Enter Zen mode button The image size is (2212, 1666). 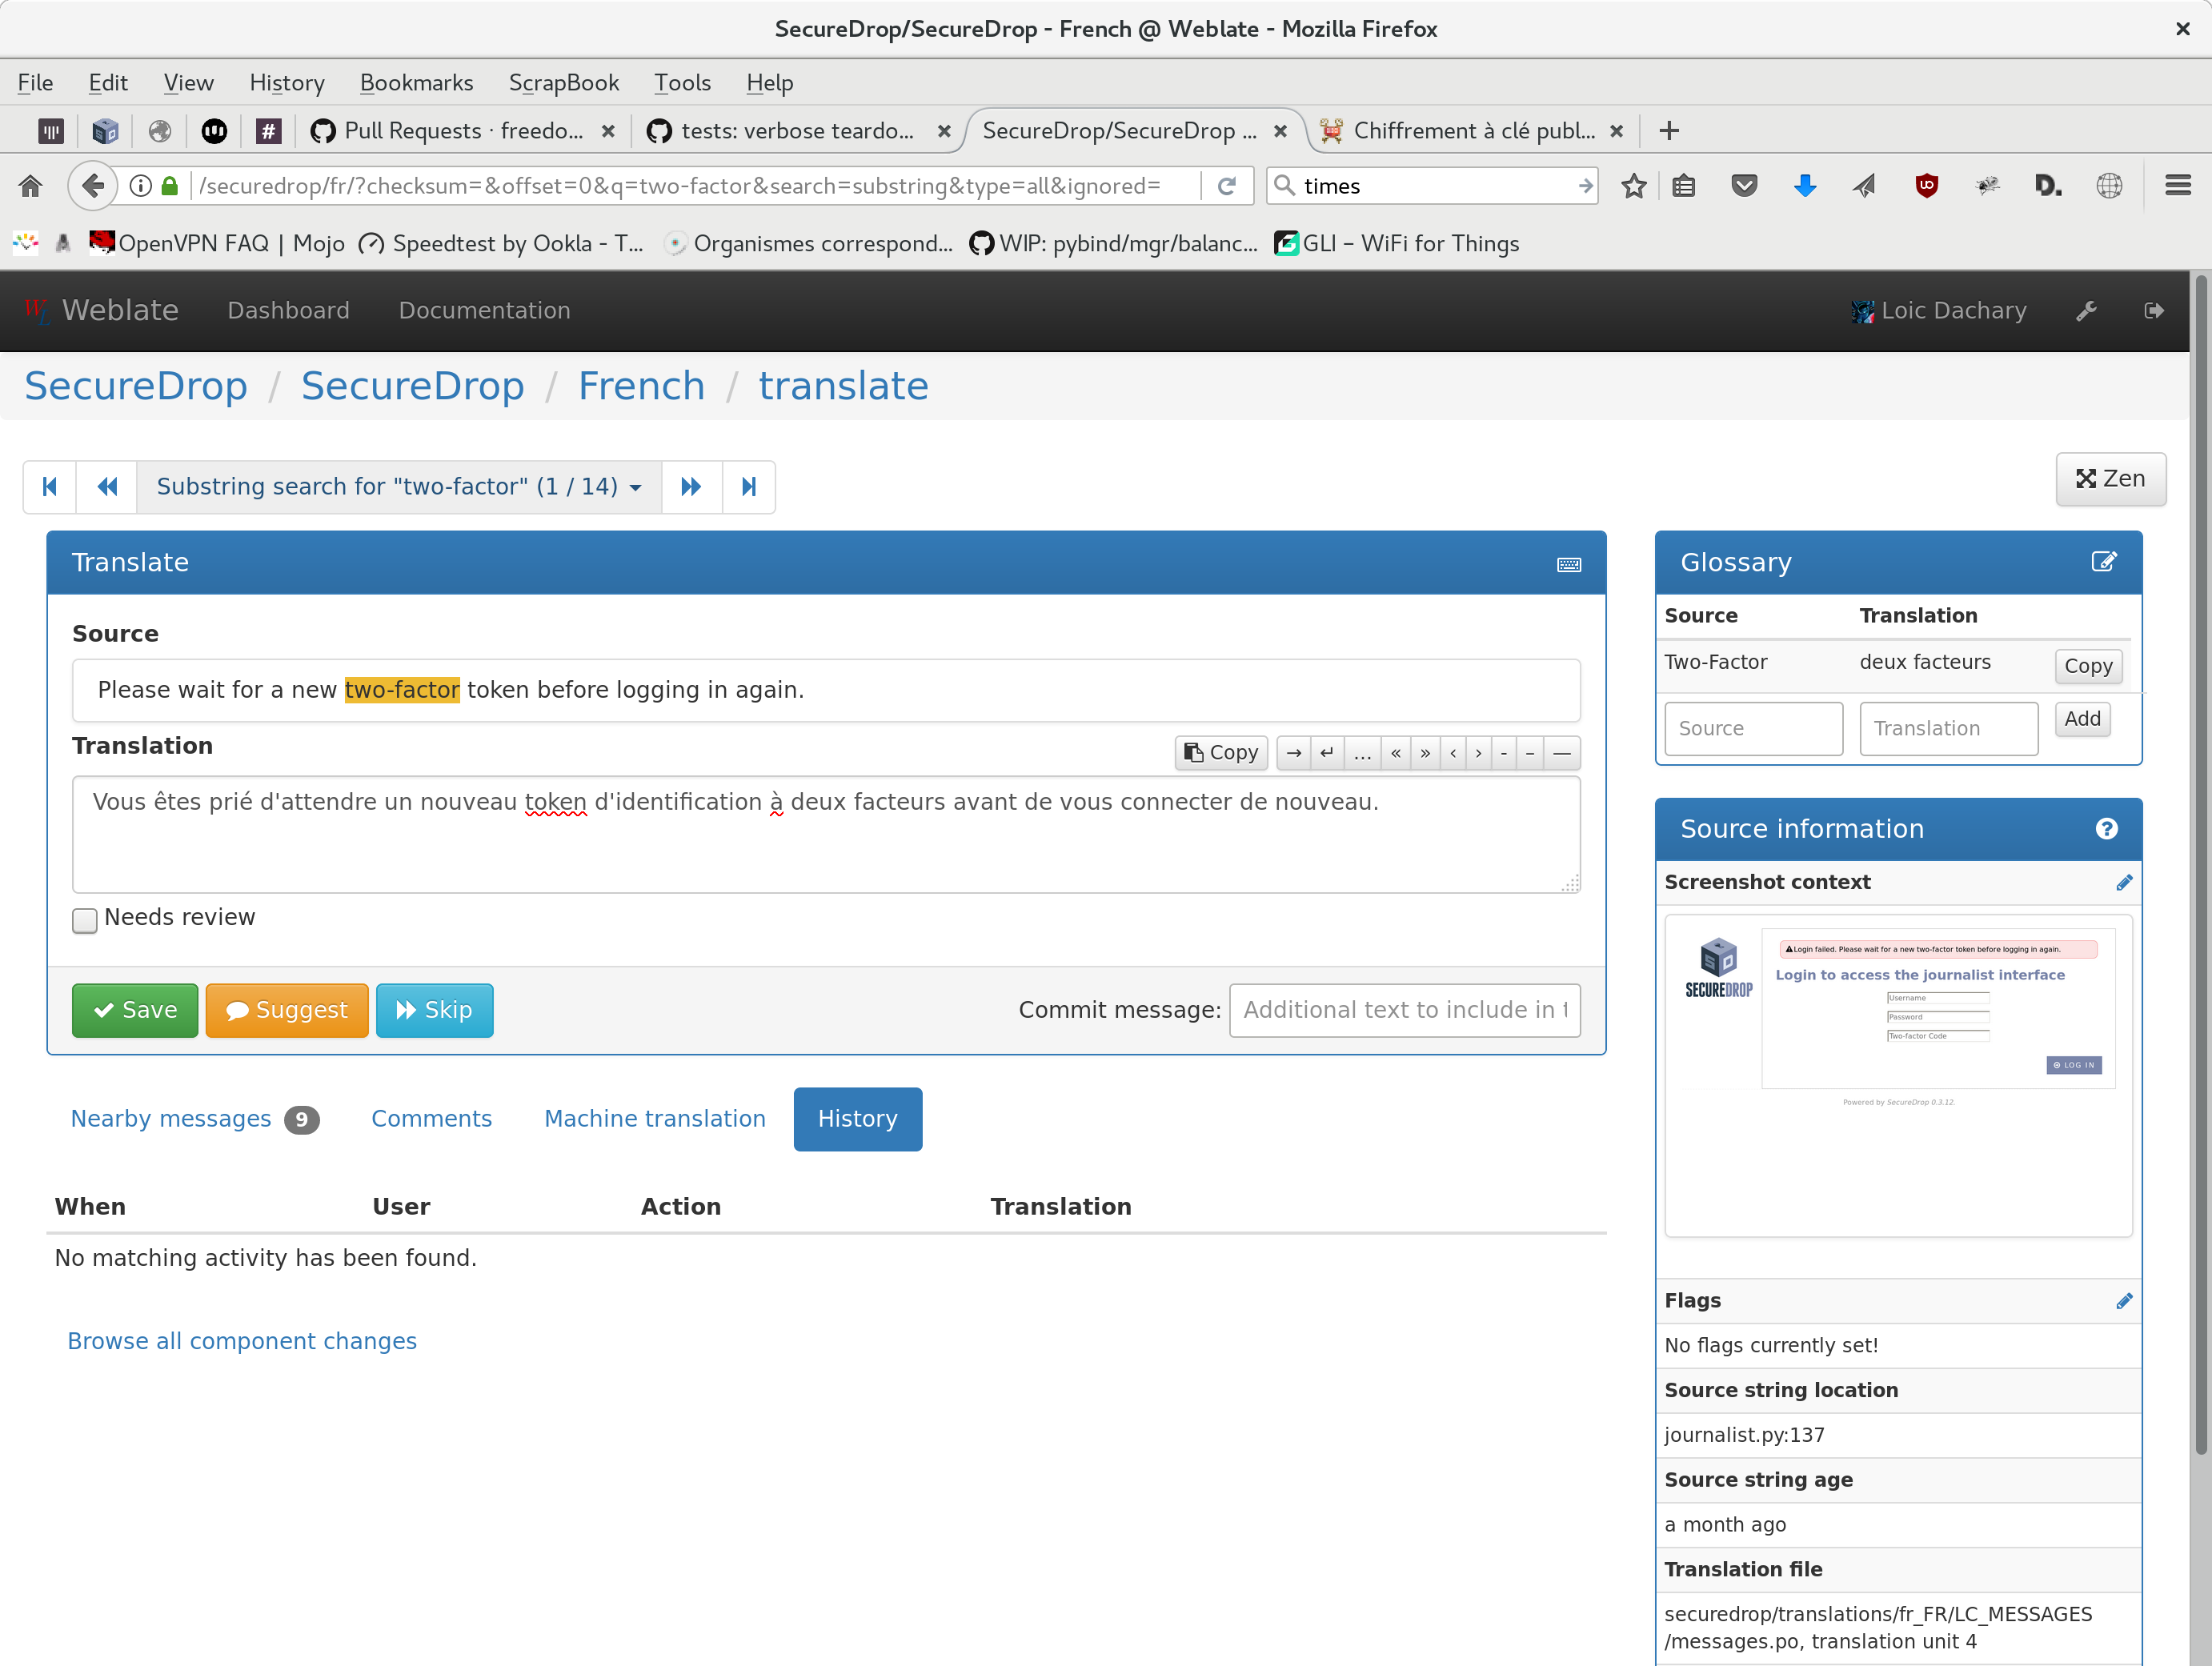point(2110,479)
